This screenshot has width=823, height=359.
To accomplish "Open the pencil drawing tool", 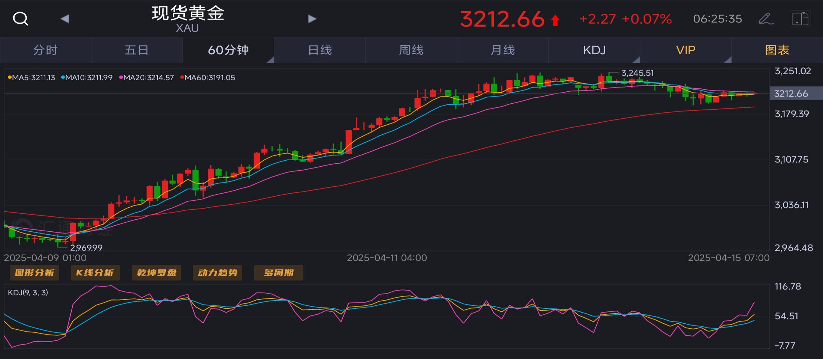I will (x=766, y=19).
